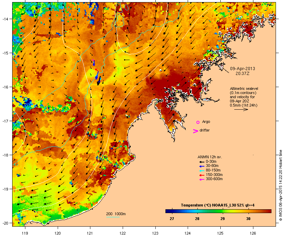
Task: Click the time label 20:37Z
Action: (x=243, y=74)
